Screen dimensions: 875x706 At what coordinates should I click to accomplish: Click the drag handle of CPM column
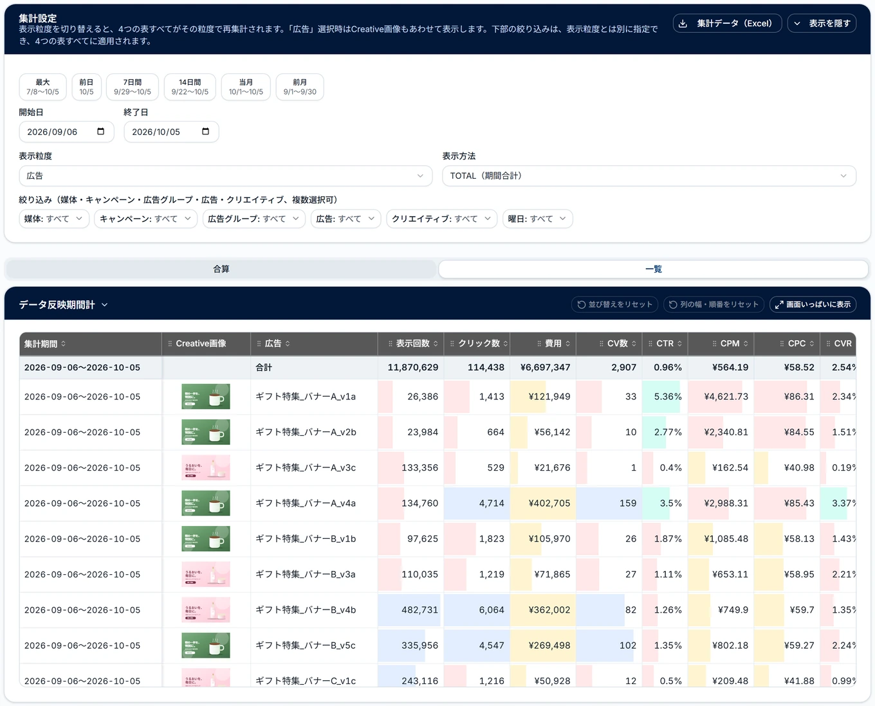pos(715,344)
